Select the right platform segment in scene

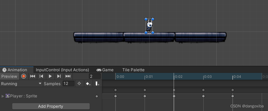point(201,37)
